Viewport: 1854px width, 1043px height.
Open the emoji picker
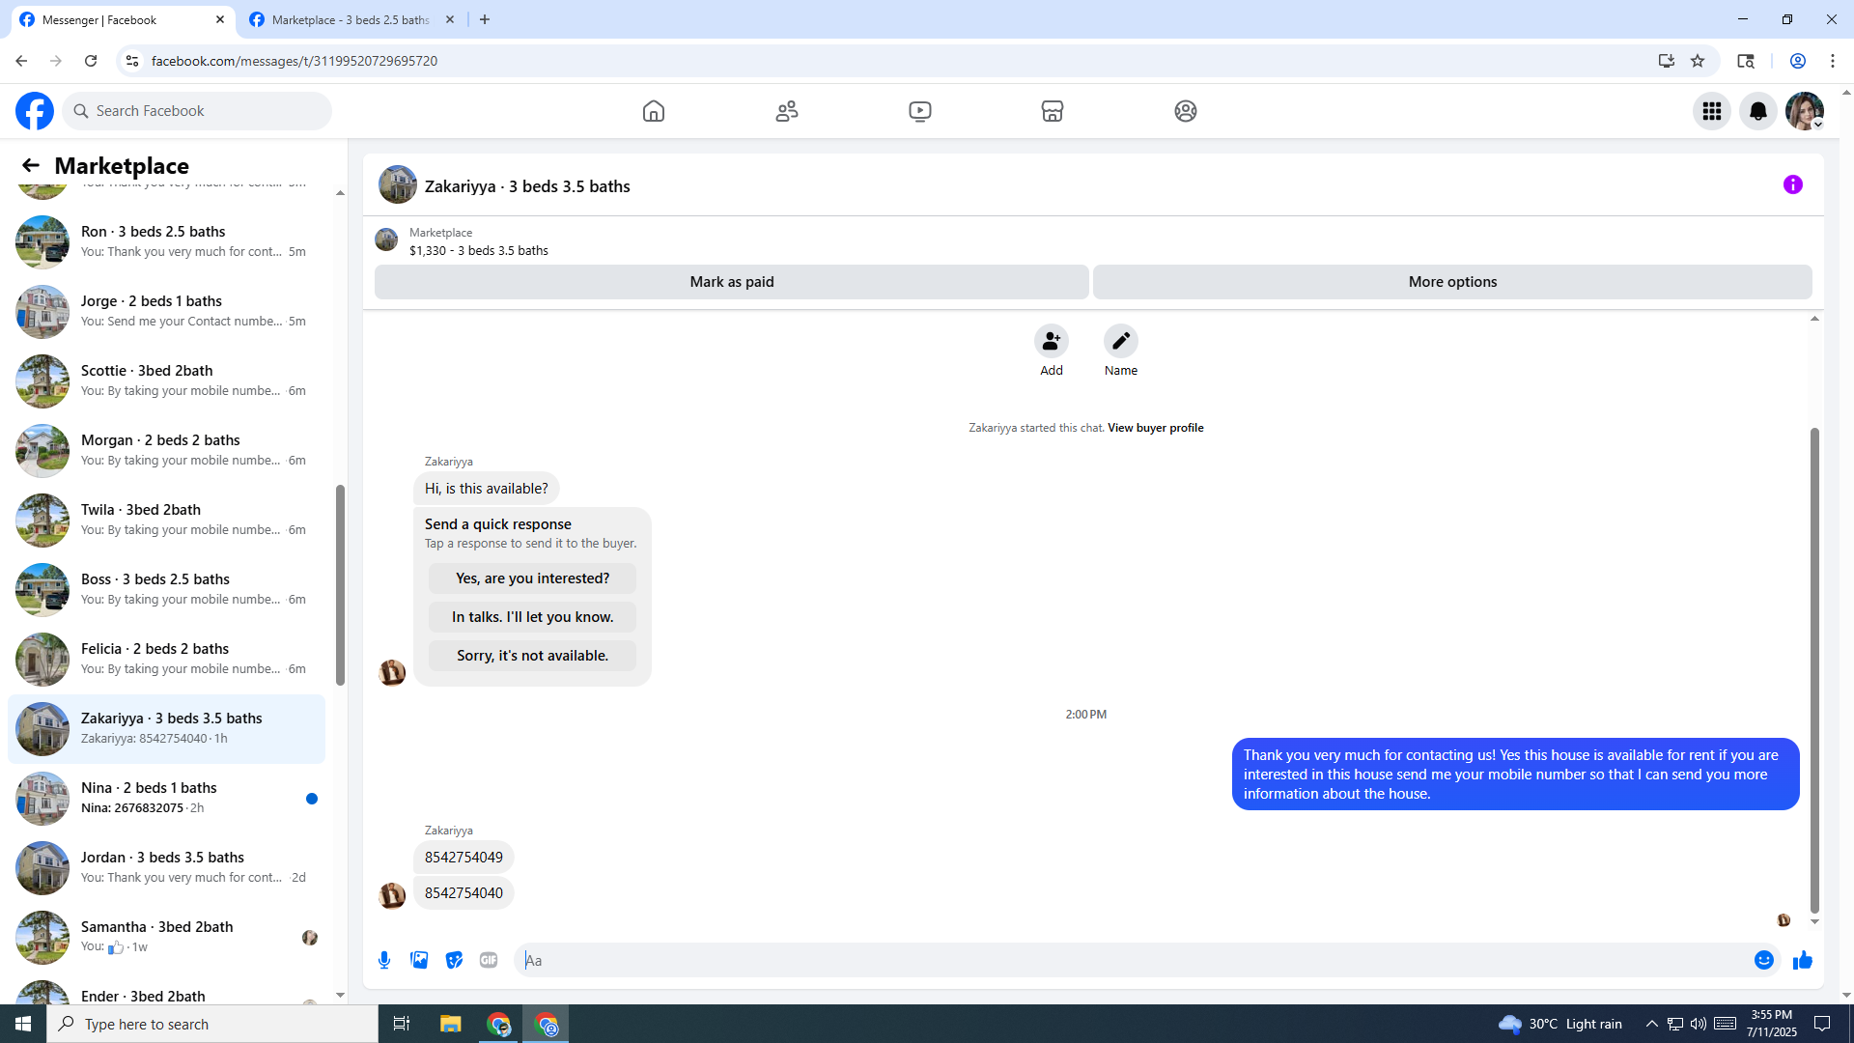tap(1764, 960)
